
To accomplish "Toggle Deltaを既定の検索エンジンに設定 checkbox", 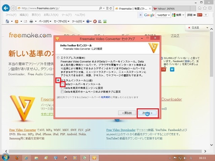I will tap(62, 88).
